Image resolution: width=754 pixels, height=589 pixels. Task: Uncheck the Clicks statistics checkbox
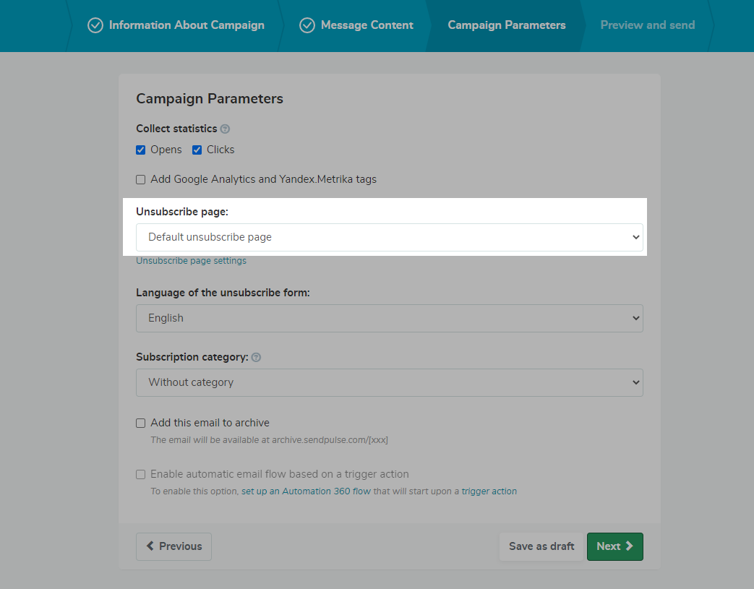[x=197, y=150]
